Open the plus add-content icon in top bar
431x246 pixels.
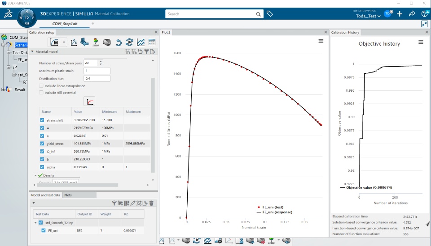[400, 14]
